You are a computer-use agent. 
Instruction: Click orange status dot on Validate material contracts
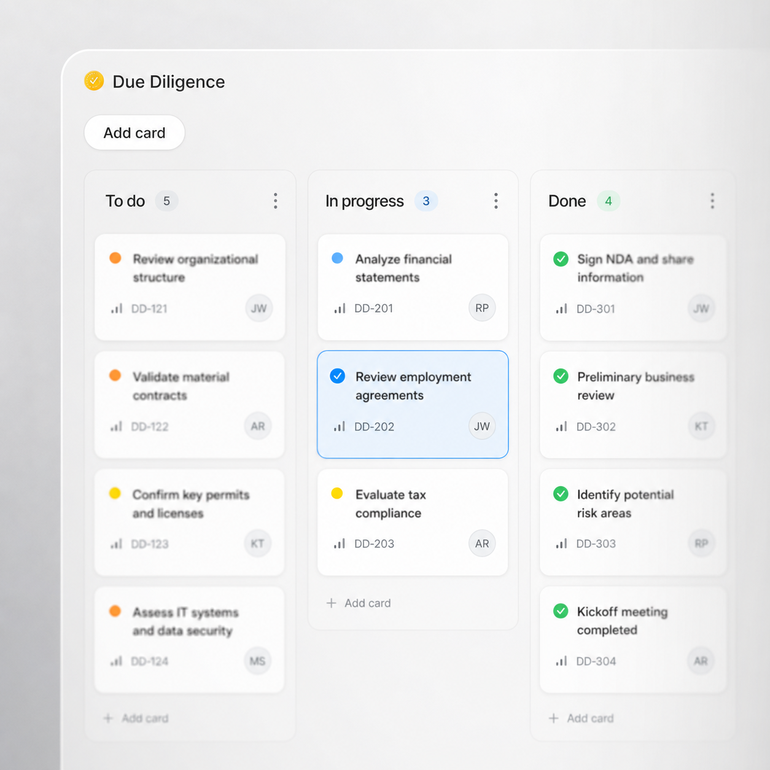[x=115, y=375]
